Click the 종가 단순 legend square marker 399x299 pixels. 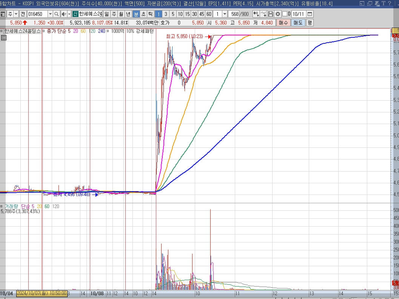point(43,31)
